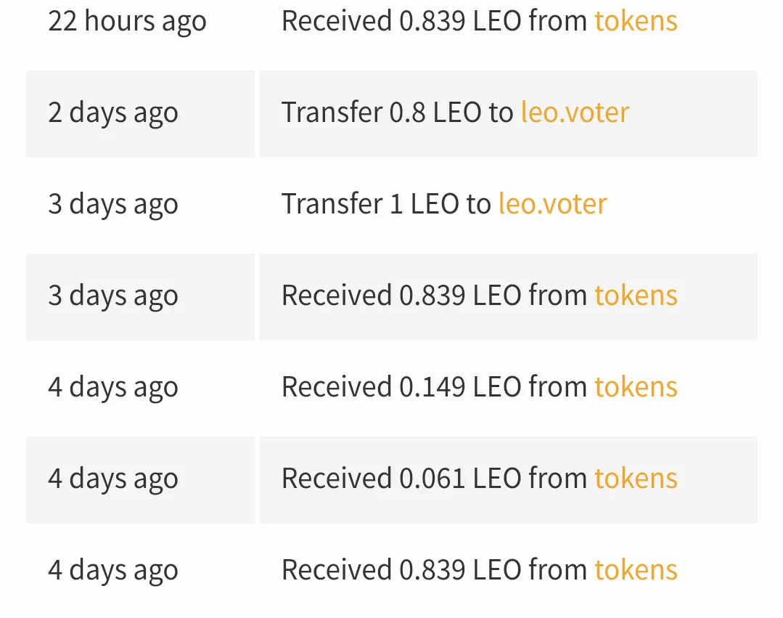
Task: Click the Received 0.061 LEO from text
Action: click(434, 478)
